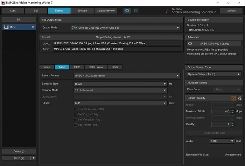
Task: Enable the Error Protection (CRC) checkbox
Action: (x=75, y=109)
